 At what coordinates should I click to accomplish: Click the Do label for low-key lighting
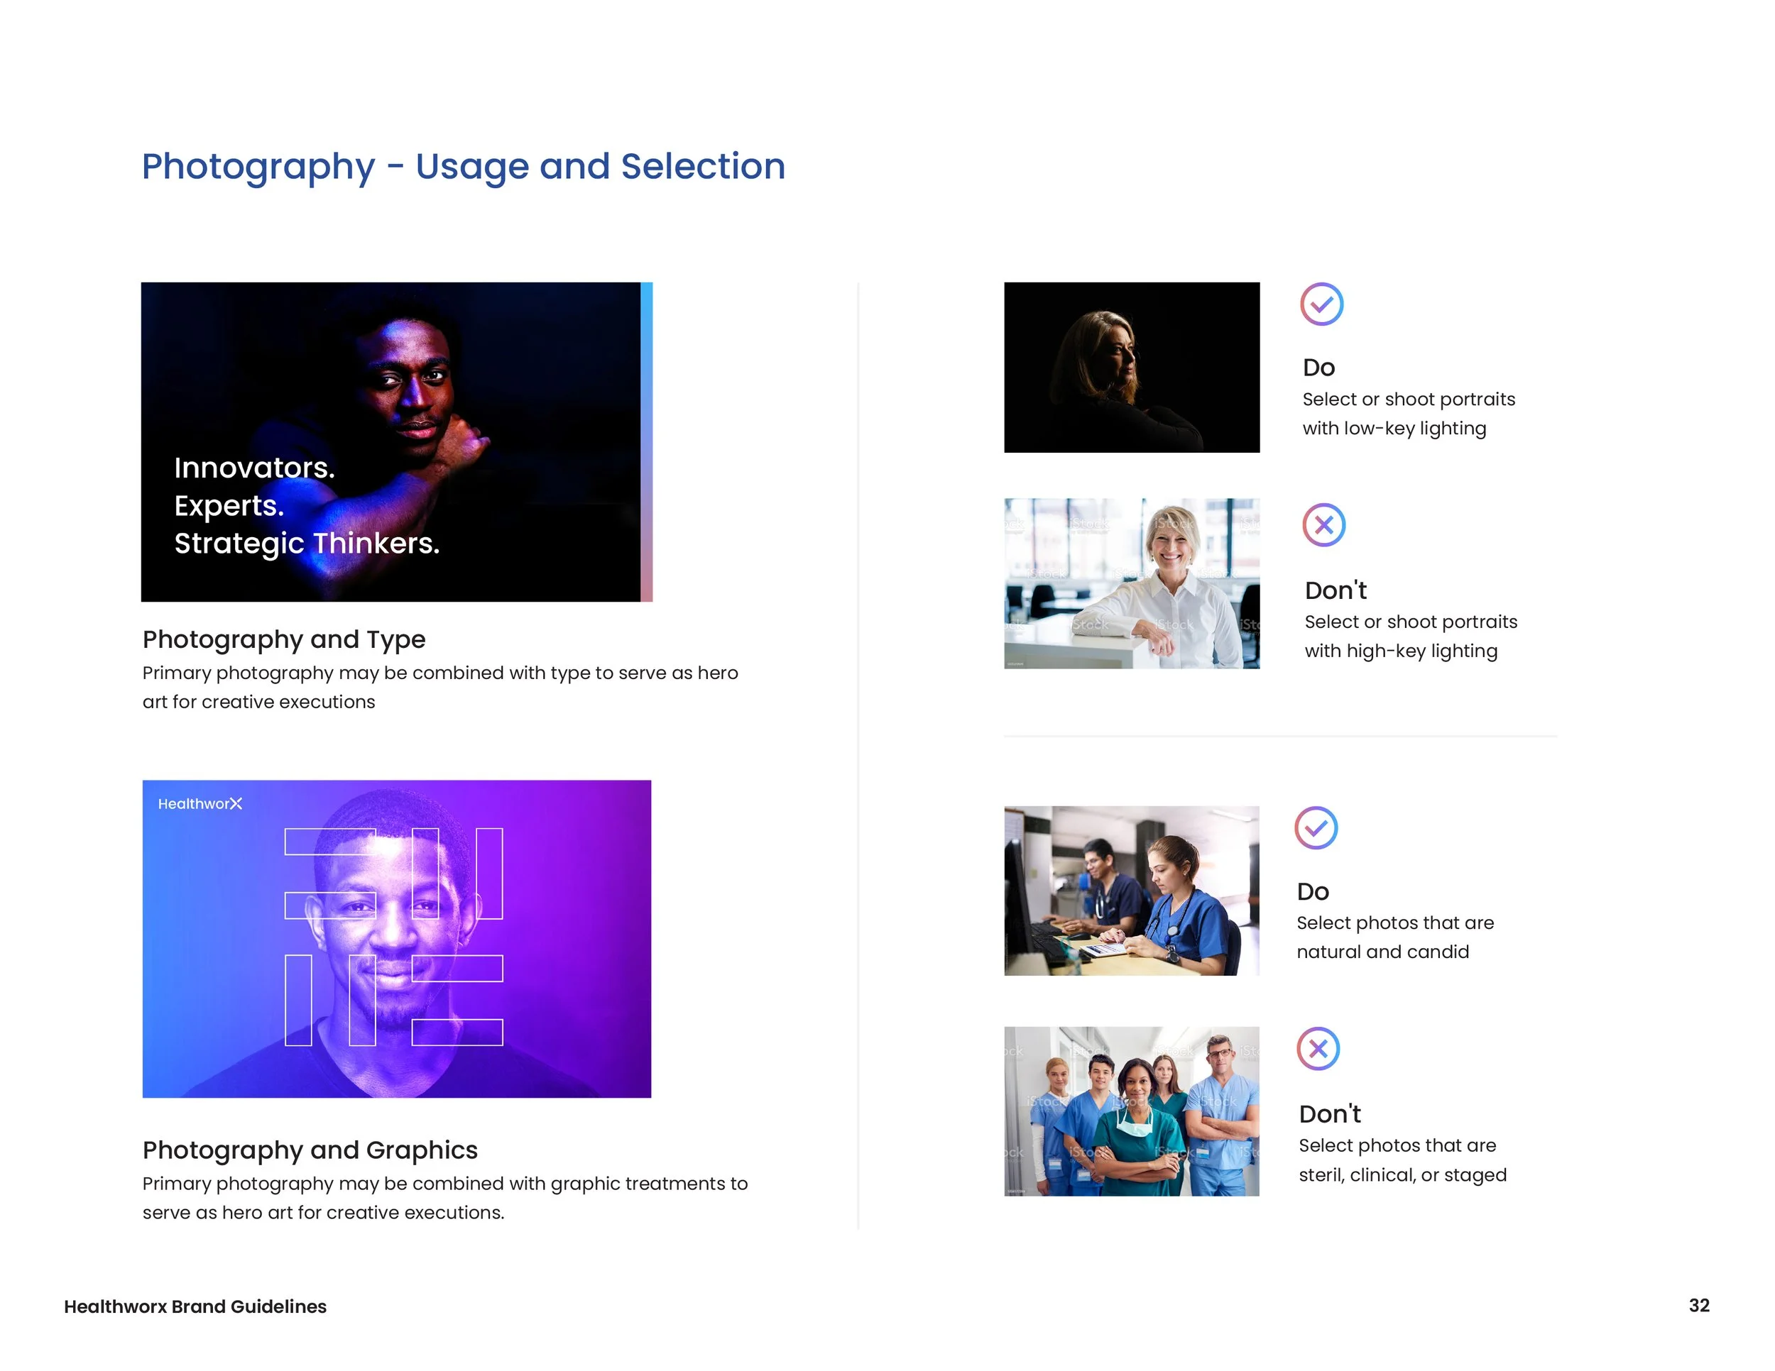(1318, 367)
